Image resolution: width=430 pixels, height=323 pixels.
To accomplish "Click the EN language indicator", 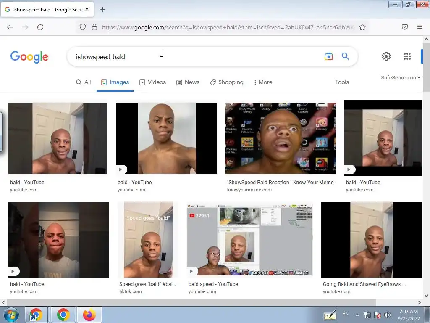I will click(x=345, y=313).
